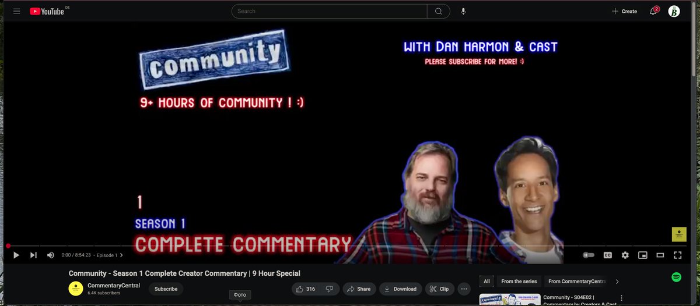Open CommentaryCentral channel name link
Viewport: 700px width, 306px height.
[x=114, y=285]
